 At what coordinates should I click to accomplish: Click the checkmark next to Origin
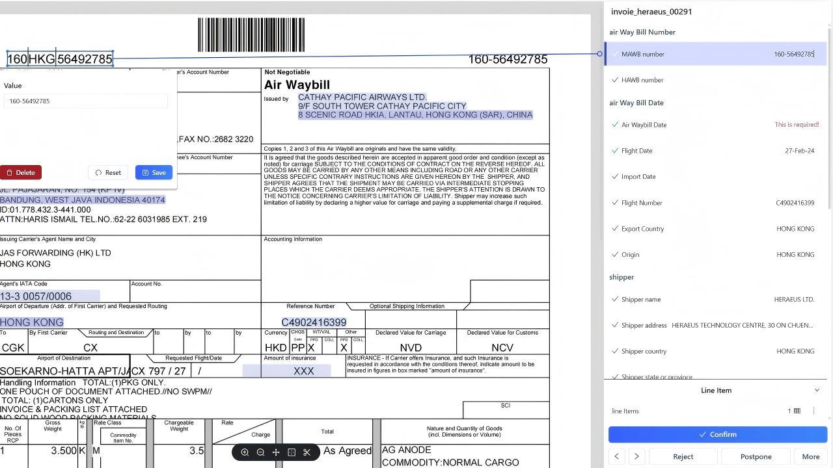point(615,255)
